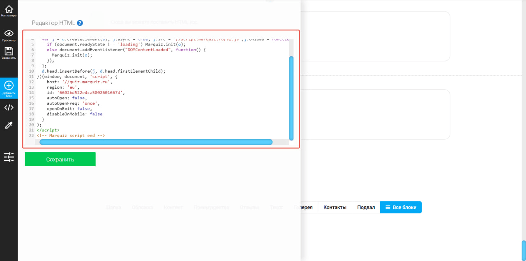The image size is (526, 261).
Task: Click the Сохранить floppy disk icon in the sidebar
Action: [9, 53]
